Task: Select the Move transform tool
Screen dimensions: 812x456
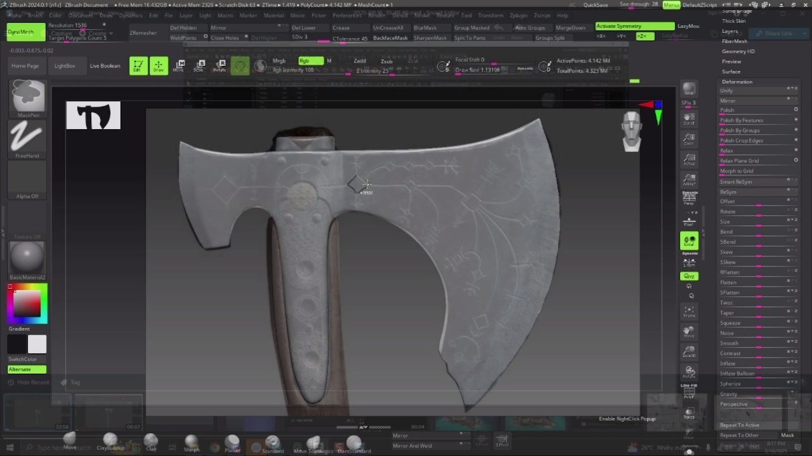Action: 179,66
